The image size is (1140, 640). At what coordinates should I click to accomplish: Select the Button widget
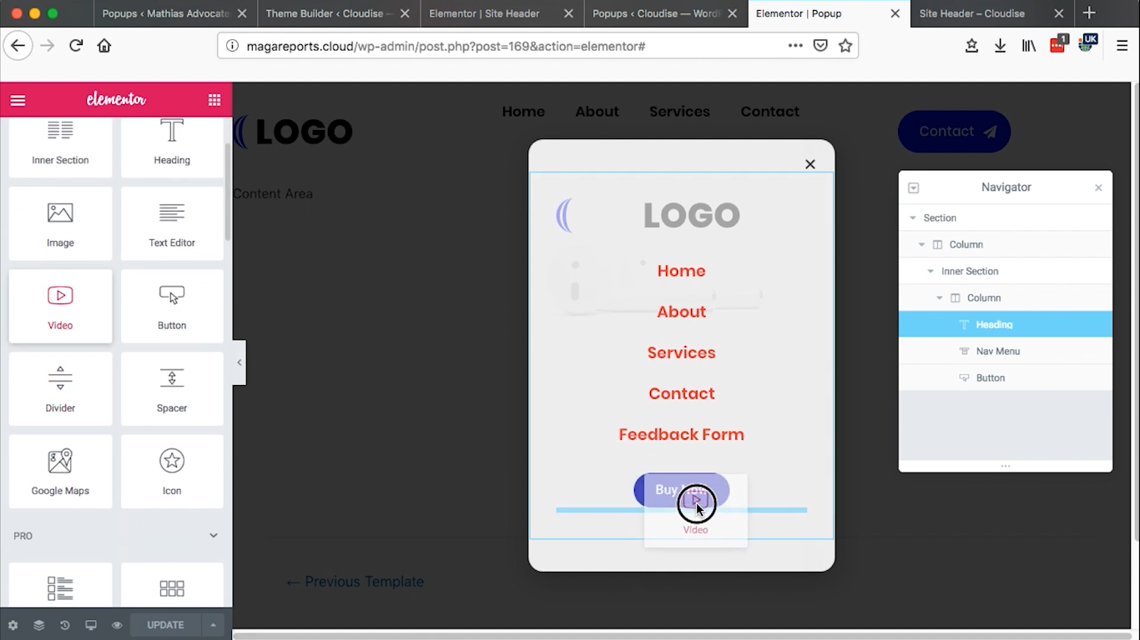tap(172, 306)
